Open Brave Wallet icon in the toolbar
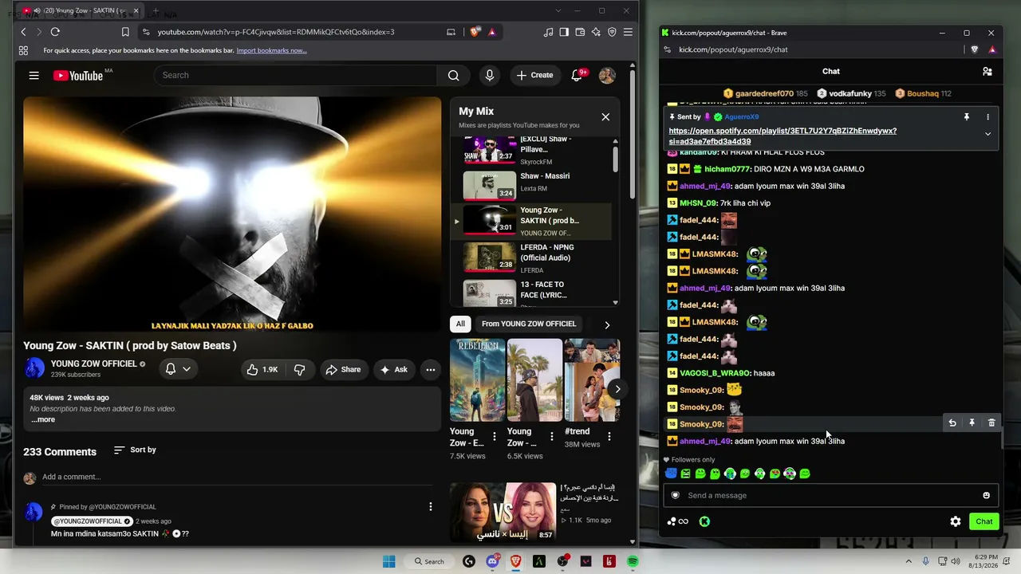 click(x=580, y=32)
